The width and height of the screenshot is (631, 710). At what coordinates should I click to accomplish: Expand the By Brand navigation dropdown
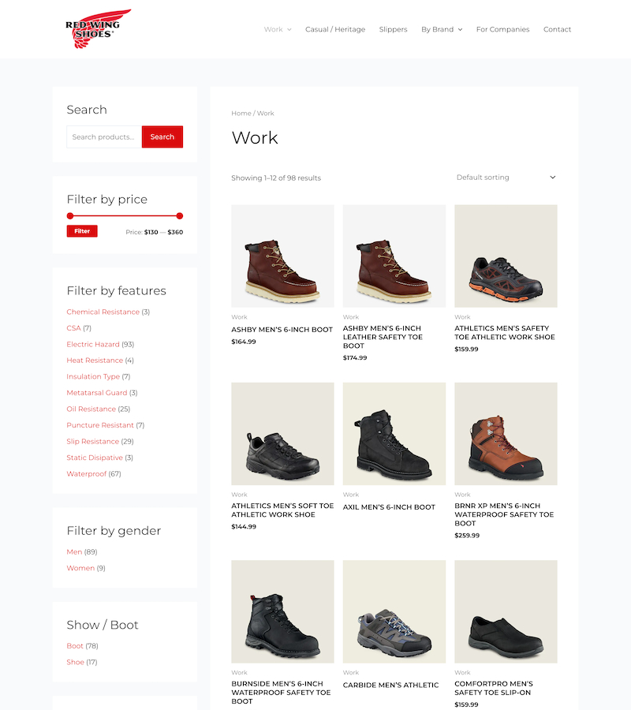tap(442, 29)
